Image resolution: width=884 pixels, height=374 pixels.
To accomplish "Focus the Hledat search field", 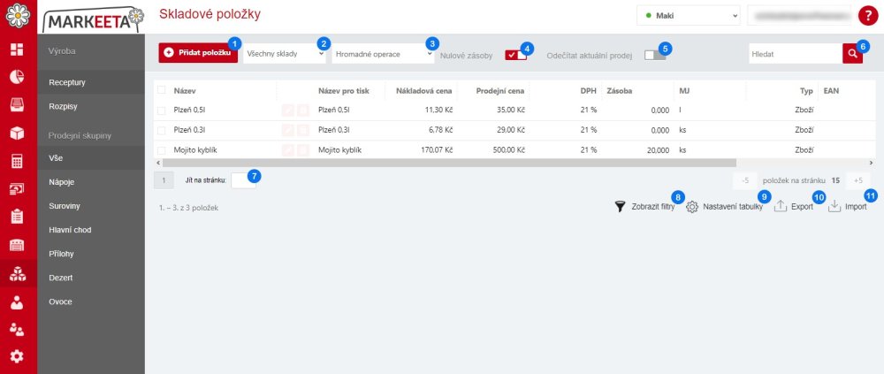I will [x=796, y=54].
